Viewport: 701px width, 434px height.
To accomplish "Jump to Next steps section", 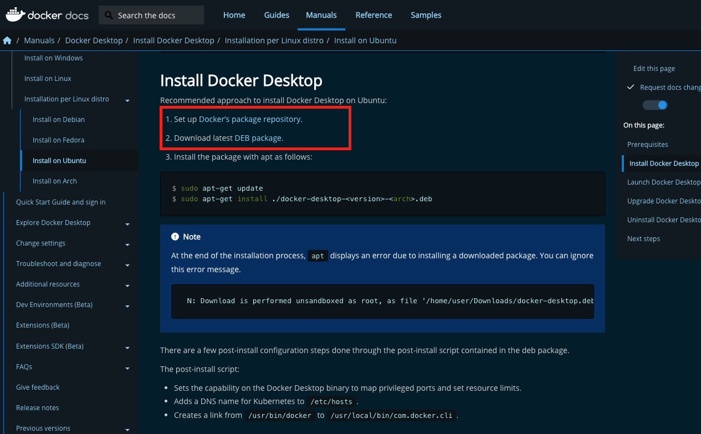I will pyautogui.click(x=643, y=239).
